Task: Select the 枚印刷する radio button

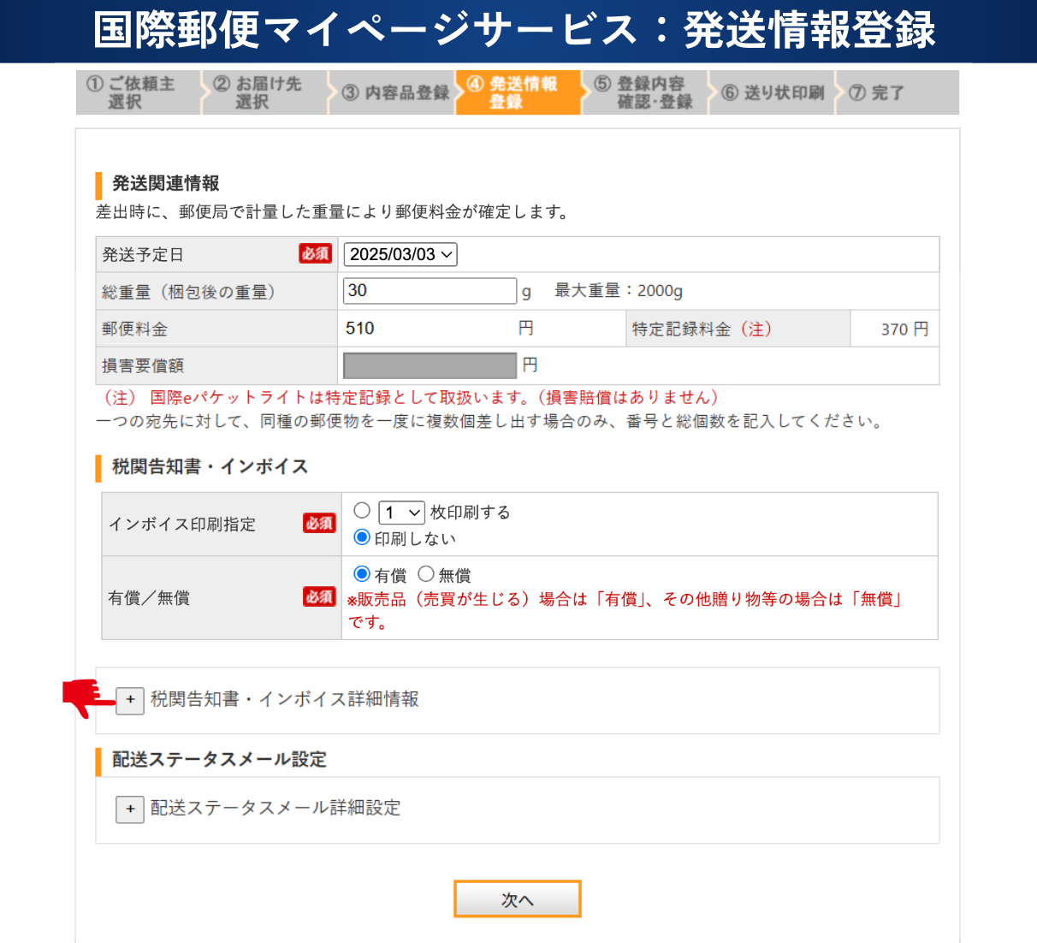Action: point(362,511)
